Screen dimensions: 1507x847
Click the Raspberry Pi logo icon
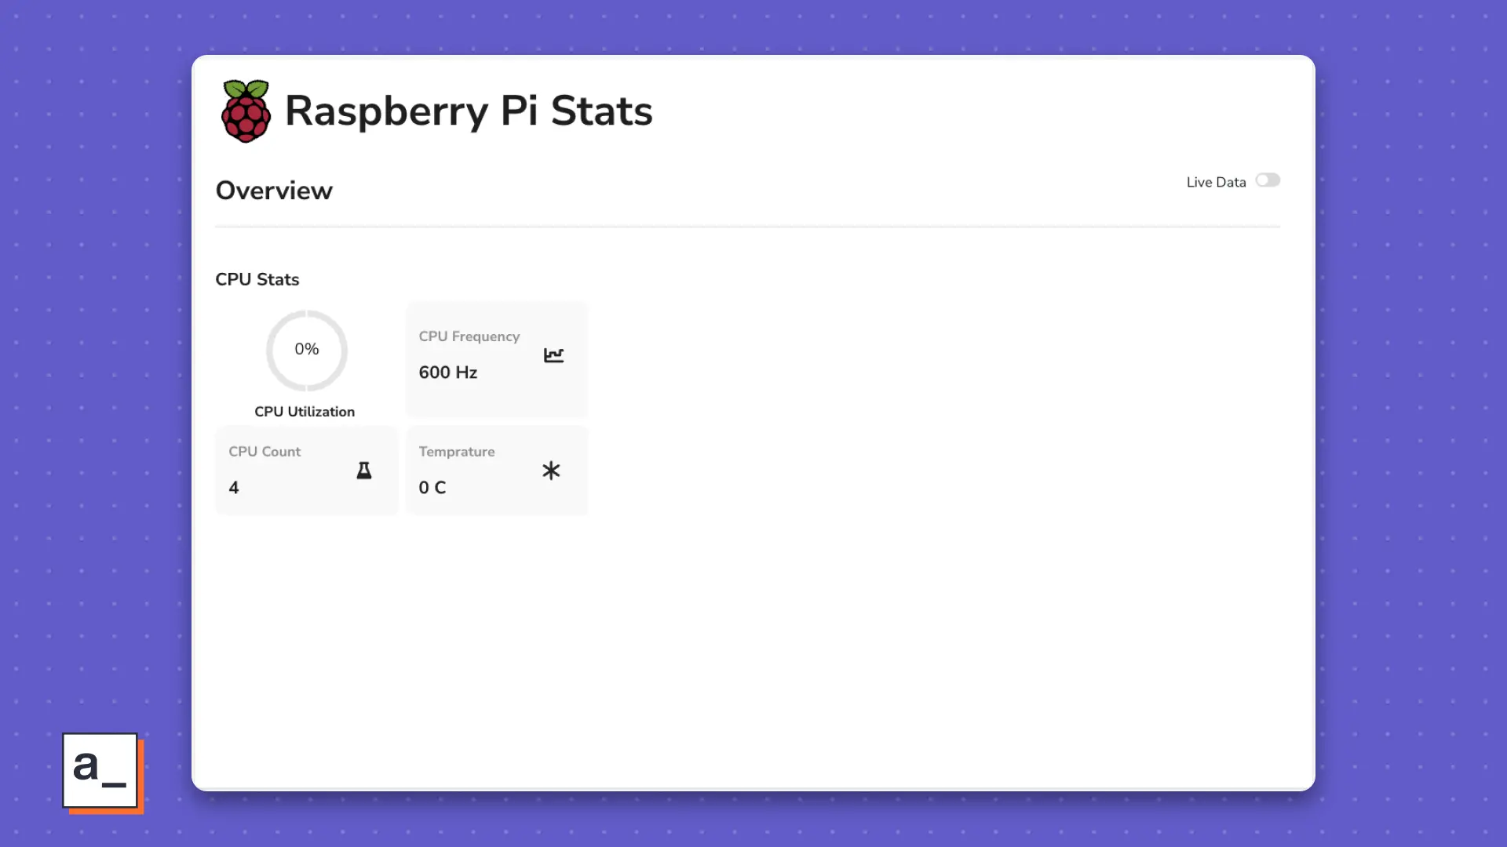click(246, 111)
